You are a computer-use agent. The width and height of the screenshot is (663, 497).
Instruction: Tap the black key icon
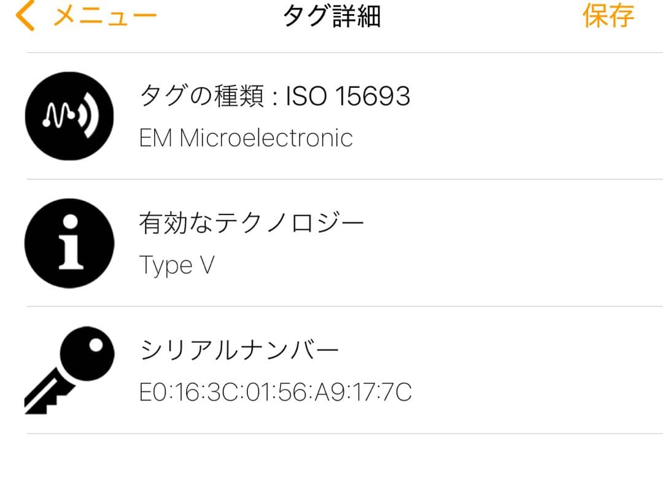pyautogui.click(x=69, y=370)
